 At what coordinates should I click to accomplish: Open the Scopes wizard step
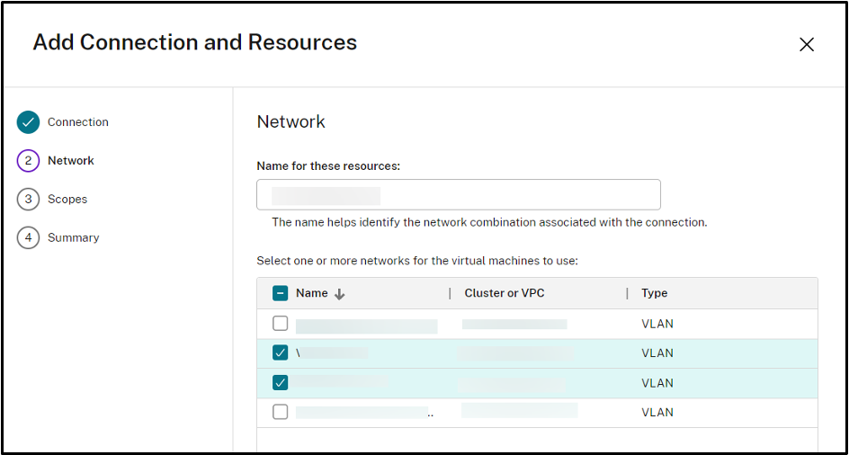pos(67,200)
